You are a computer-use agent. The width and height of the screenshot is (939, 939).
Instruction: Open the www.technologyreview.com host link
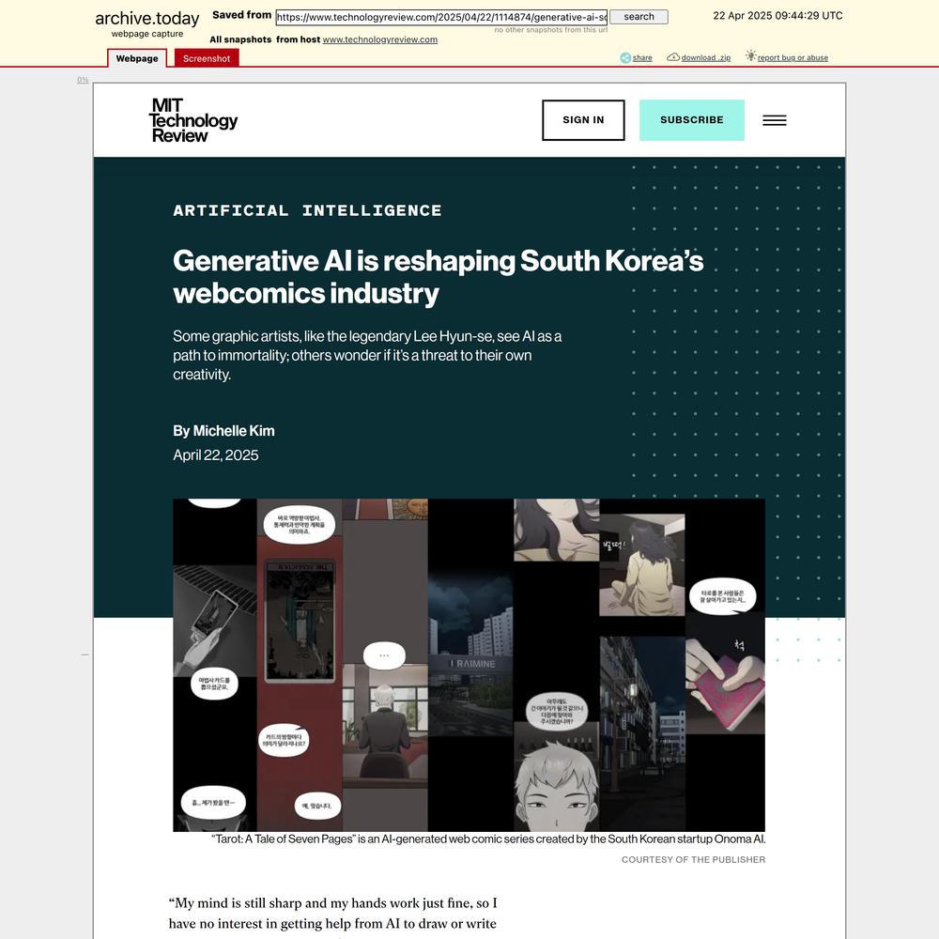pyautogui.click(x=379, y=39)
